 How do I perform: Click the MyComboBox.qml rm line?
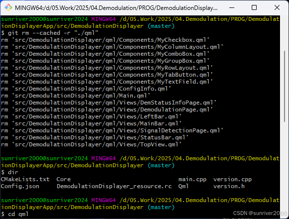coord(105,54)
